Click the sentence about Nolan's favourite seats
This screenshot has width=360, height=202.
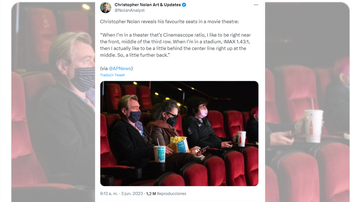coord(169,22)
